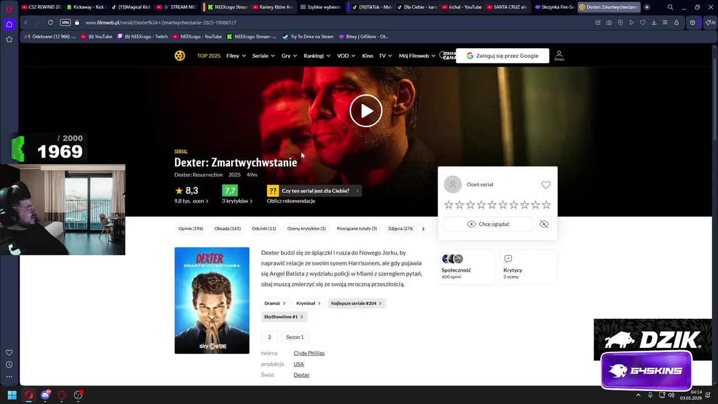
Task: Expand the Seriale menu dropdown
Action: pyautogui.click(x=264, y=56)
